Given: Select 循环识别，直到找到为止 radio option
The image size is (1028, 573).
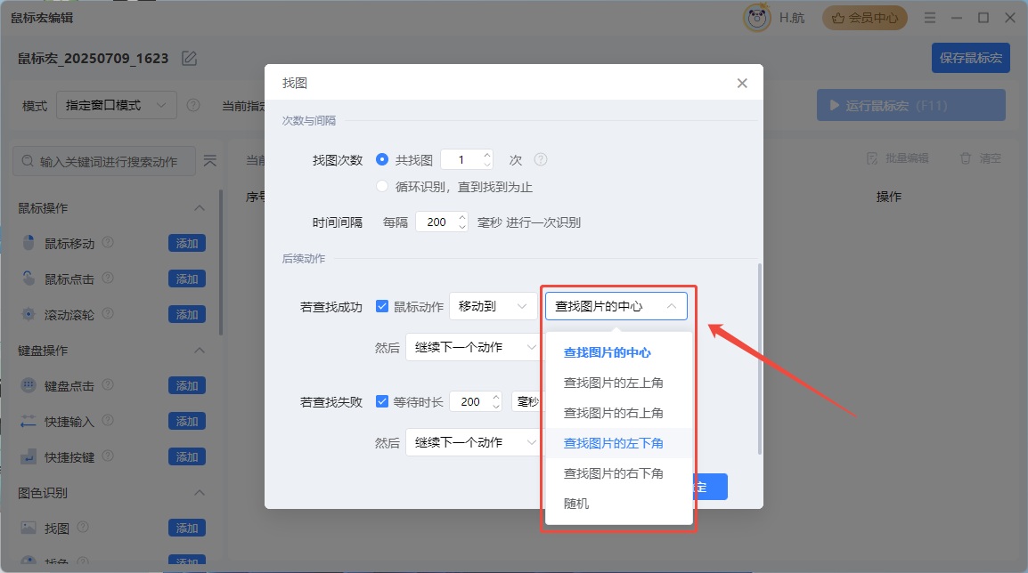Looking at the screenshot, I should (x=381, y=187).
